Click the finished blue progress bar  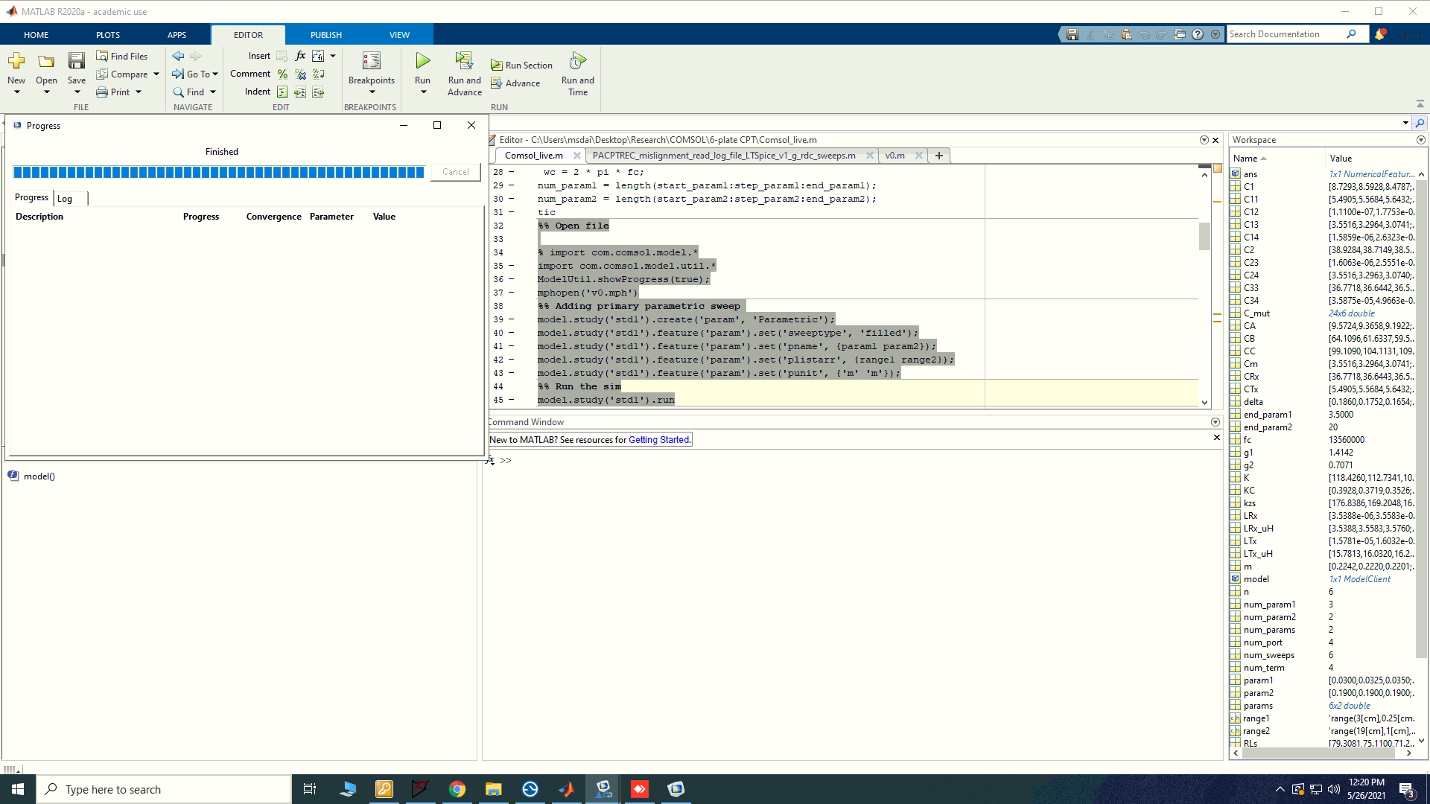click(218, 173)
